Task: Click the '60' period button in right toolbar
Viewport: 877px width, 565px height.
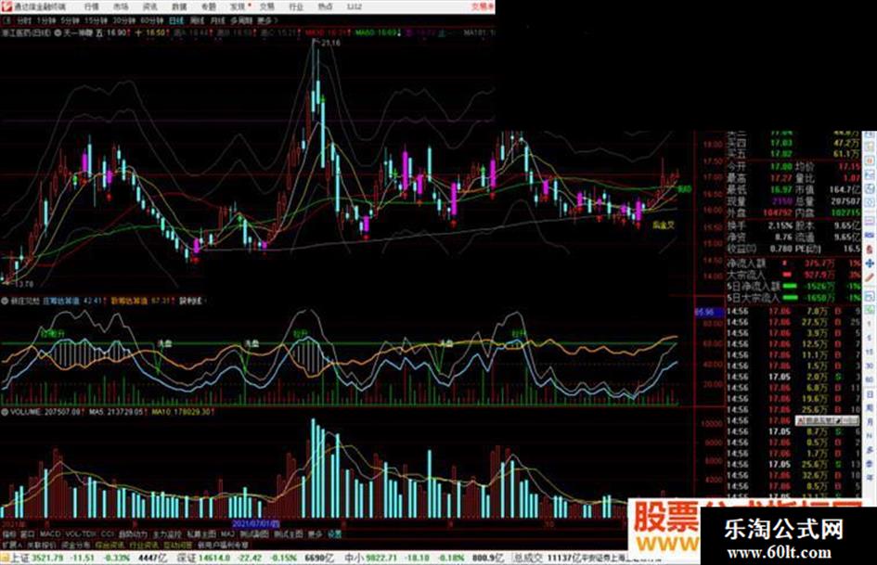Action: click(x=870, y=379)
